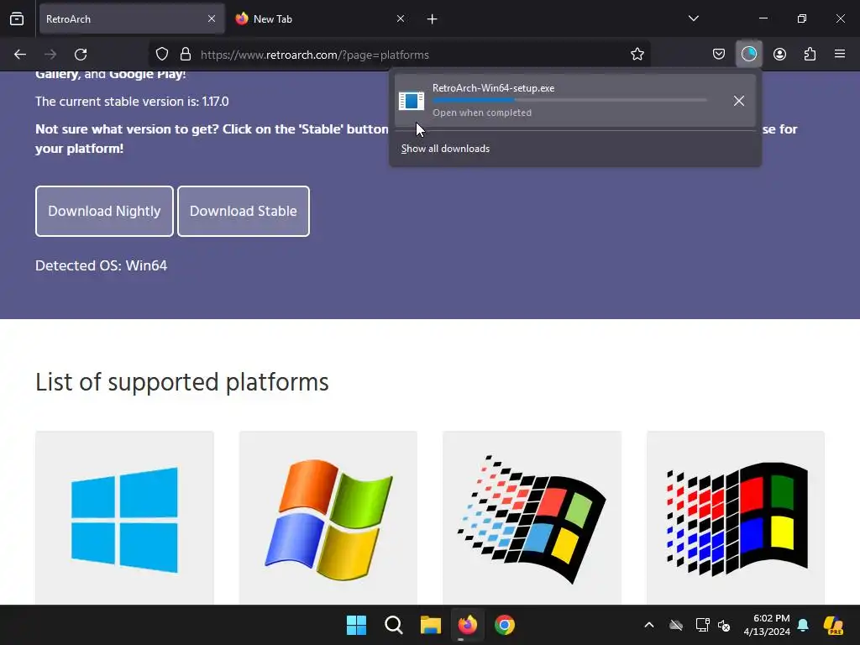The height and width of the screenshot is (645, 860).
Task: Click the List of supported platforms heading
Action: [182, 382]
